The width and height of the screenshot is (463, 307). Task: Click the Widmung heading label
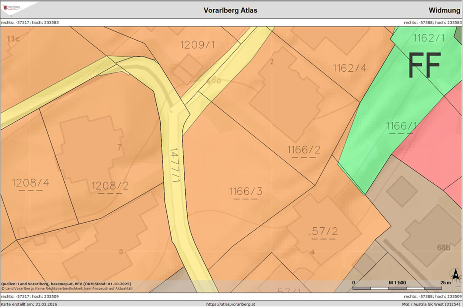coord(444,10)
